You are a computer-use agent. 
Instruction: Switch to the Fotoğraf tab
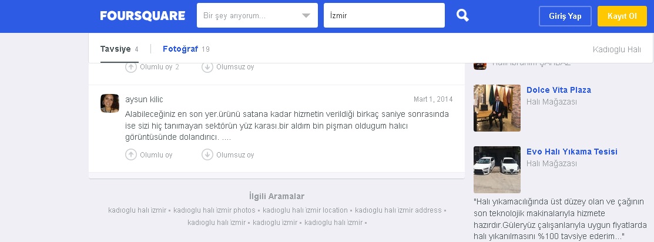[x=186, y=49]
